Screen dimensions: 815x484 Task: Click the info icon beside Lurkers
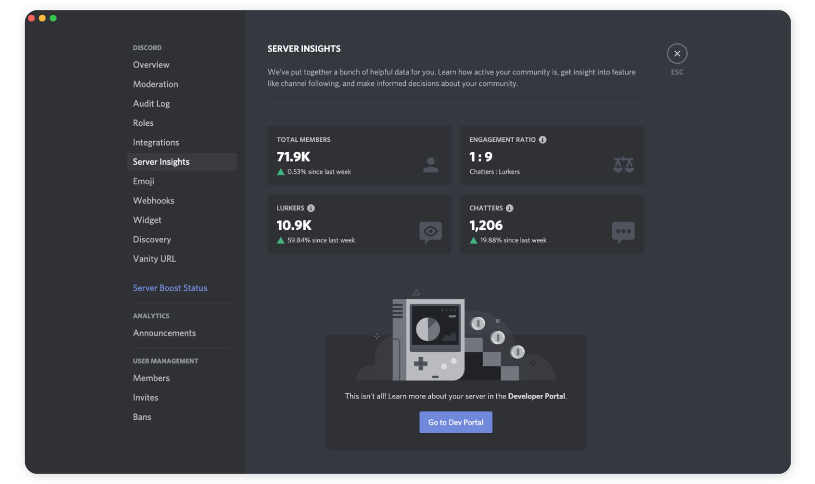pos(311,208)
